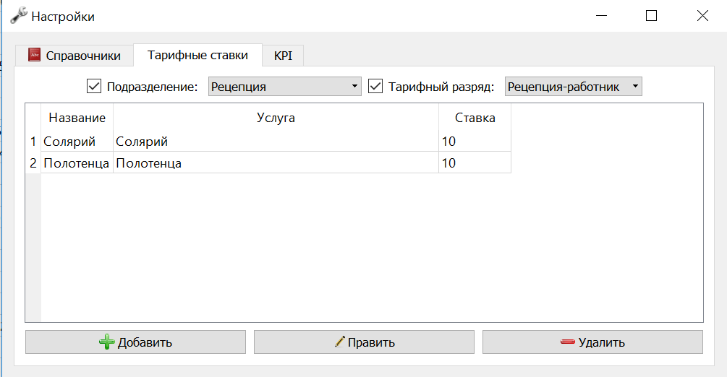Click the green plus icon on Добавить

coord(106,342)
